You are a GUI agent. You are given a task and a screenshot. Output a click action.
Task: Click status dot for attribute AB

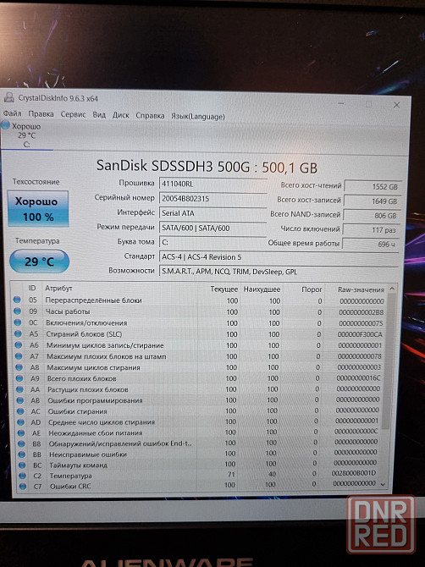(20, 400)
